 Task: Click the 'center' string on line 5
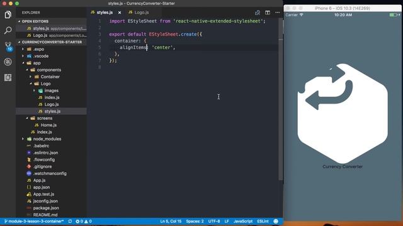(162, 48)
